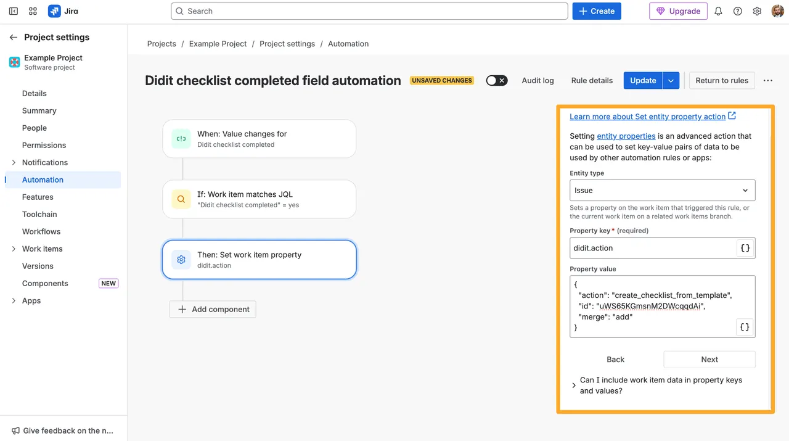Click the magnifier icon on the If condition
789x441 pixels.
coord(181,199)
